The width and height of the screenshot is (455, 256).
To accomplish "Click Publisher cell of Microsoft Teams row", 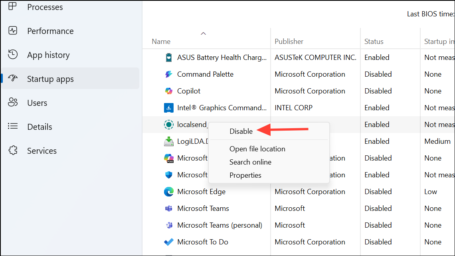I will point(290,208).
